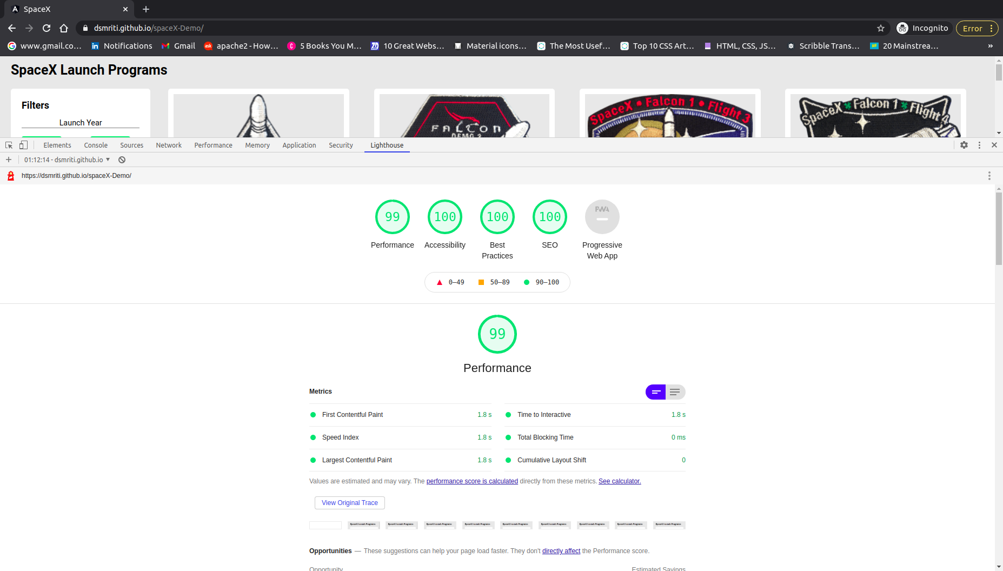
Task: Bookmark this page with the star icon
Action: click(881, 28)
